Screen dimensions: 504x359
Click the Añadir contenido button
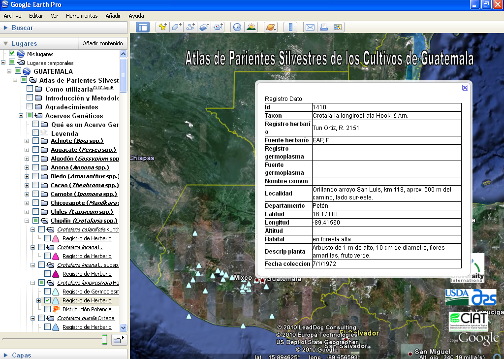pyautogui.click(x=103, y=43)
